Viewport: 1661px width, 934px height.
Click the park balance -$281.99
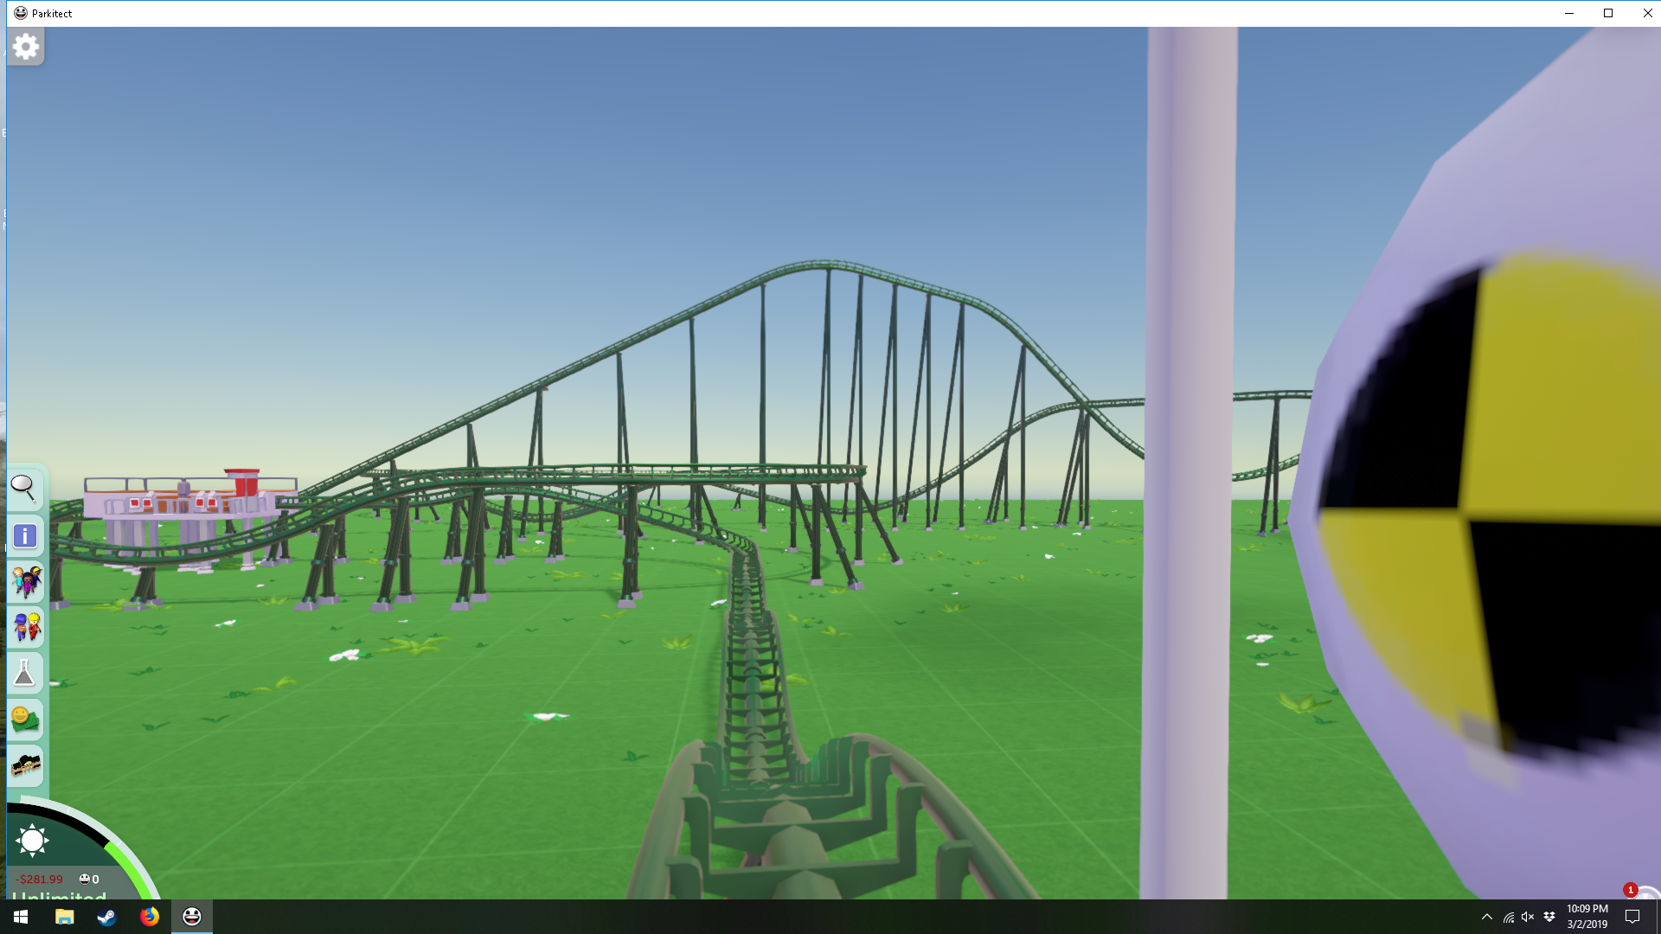(x=40, y=880)
